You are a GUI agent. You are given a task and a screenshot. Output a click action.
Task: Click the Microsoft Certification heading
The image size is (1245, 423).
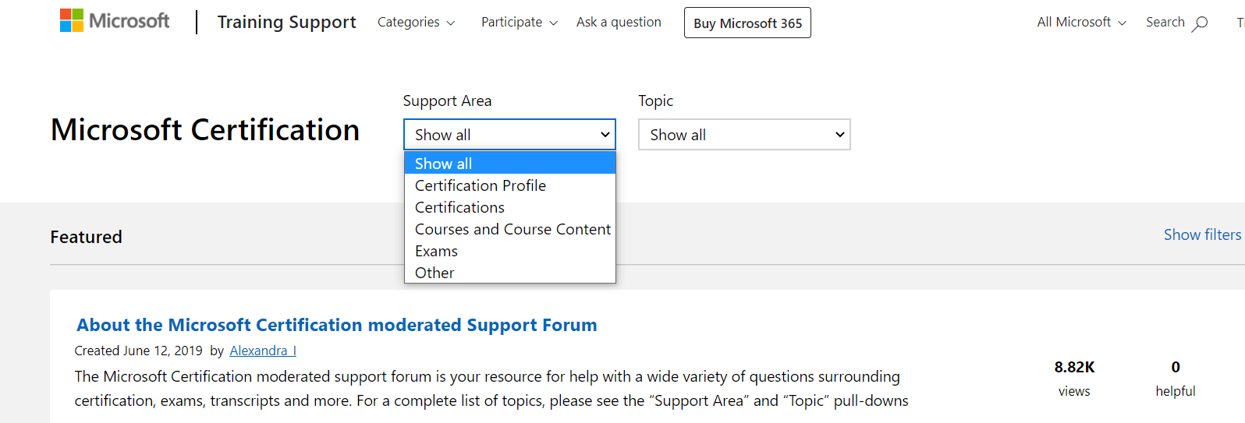pyautogui.click(x=205, y=129)
